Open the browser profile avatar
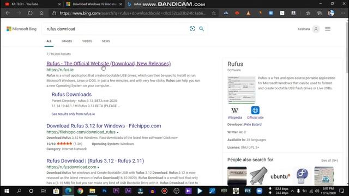349x196 pixels. tap(331, 13)
